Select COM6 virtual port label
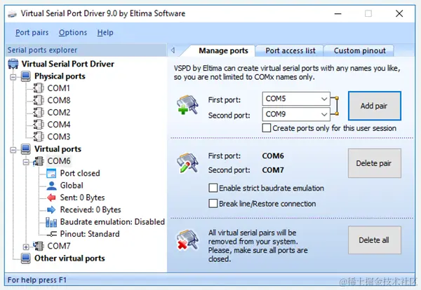The width and height of the screenshot is (421, 290). click(59, 161)
